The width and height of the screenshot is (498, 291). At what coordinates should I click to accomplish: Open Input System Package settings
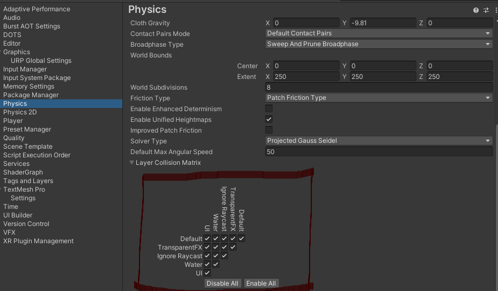coord(37,77)
